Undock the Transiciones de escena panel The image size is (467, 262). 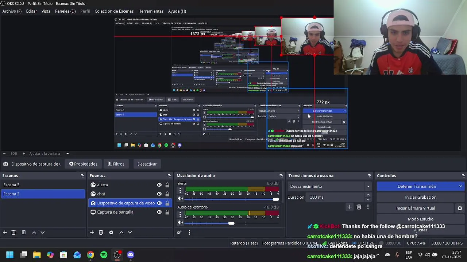click(370, 176)
